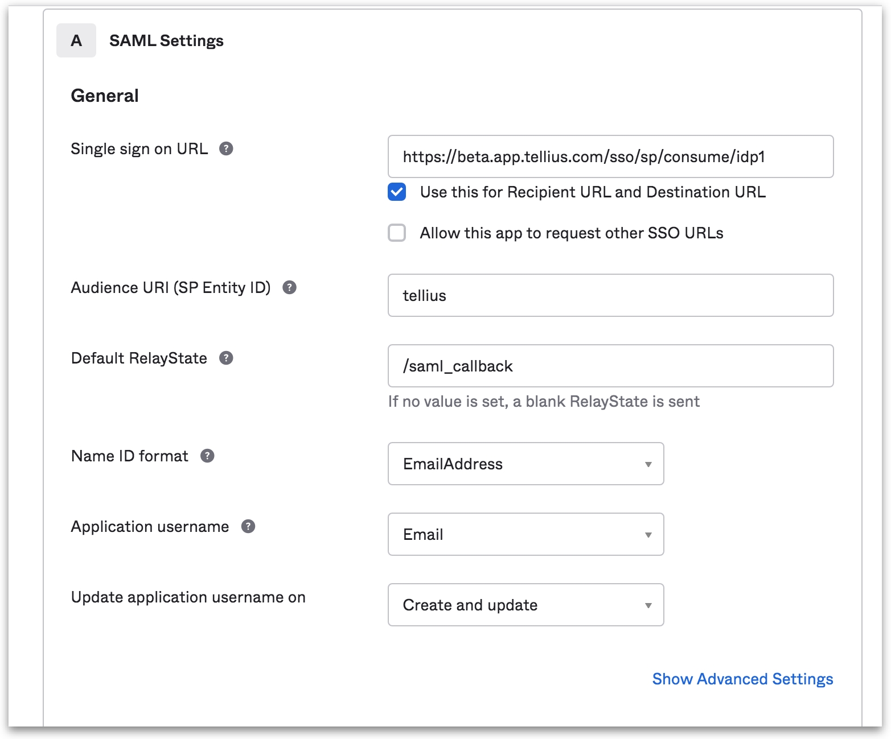Open help tooltip for Audience URI

pos(289,288)
